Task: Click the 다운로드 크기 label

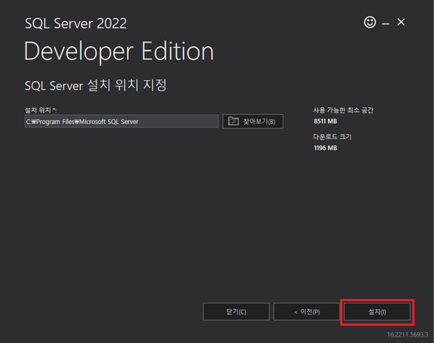Action: click(x=332, y=137)
